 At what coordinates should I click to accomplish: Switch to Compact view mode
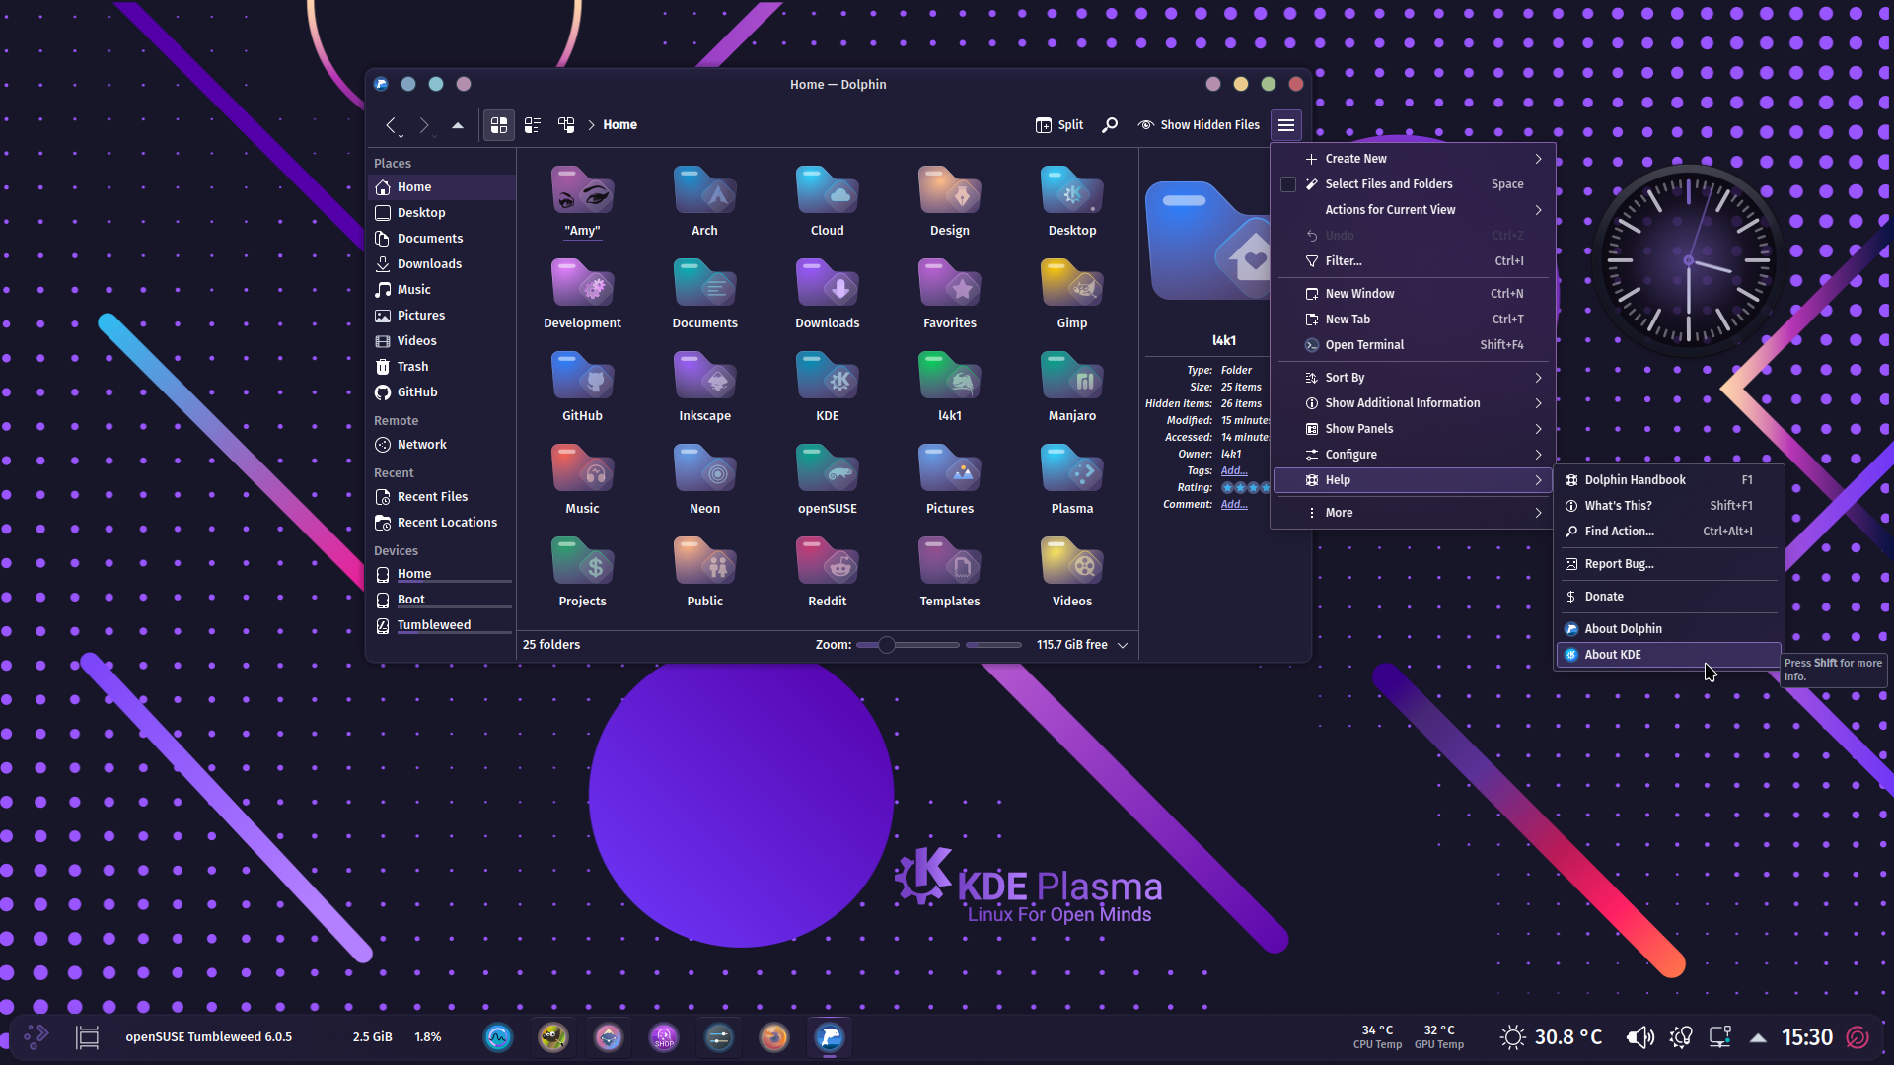(x=533, y=125)
